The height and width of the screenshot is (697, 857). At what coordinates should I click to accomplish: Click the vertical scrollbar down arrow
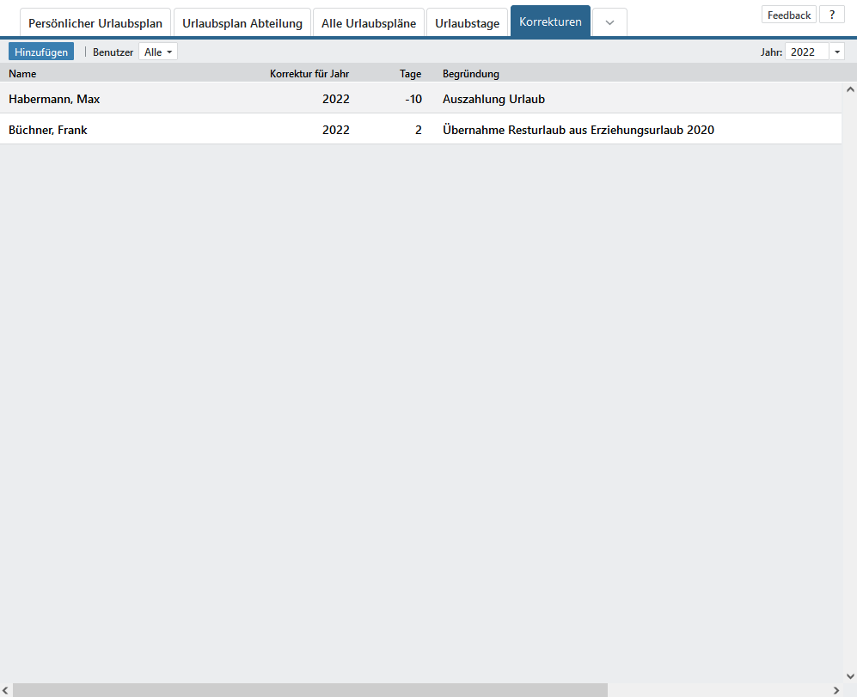(x=849, y=676)
